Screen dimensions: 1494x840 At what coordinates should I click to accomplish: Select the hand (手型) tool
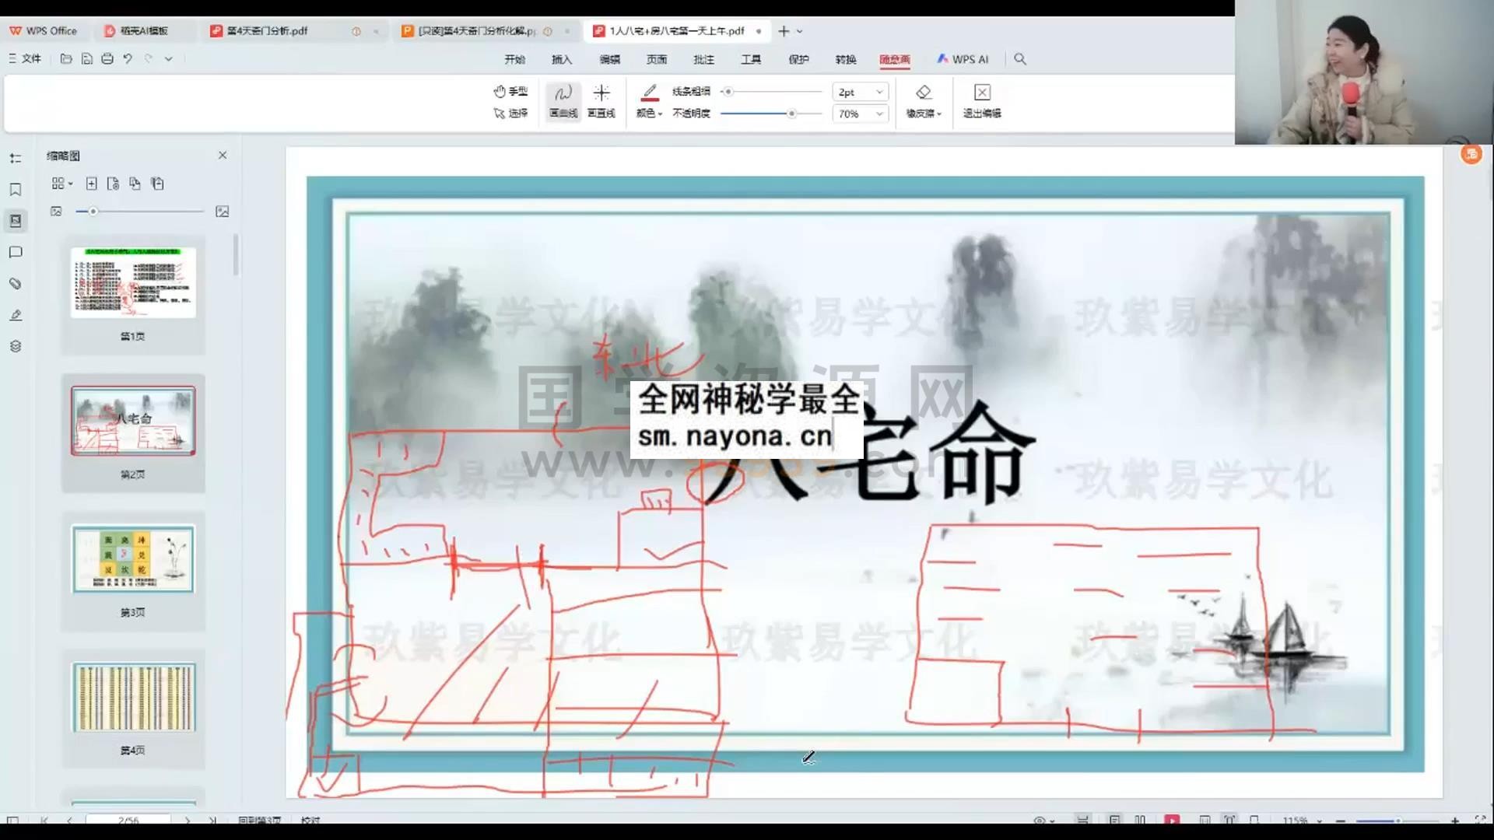(x=510, y=92)
